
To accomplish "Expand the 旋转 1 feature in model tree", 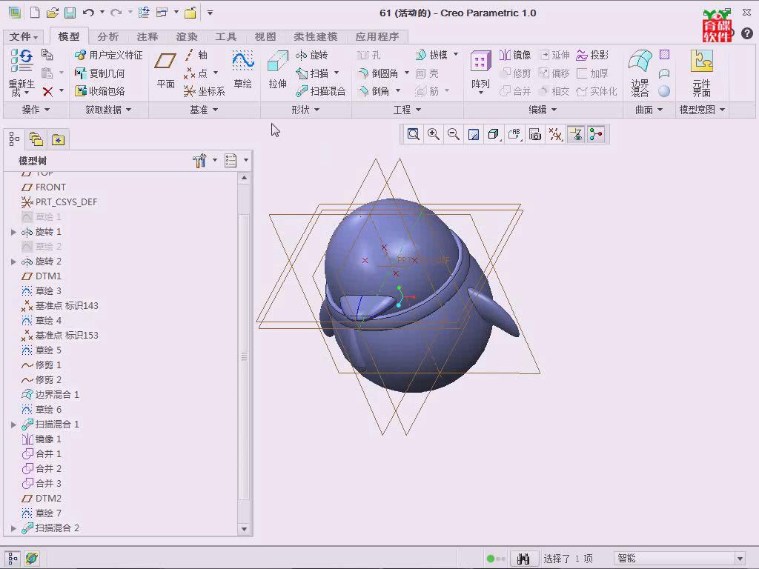I will (x=13, y=232).
